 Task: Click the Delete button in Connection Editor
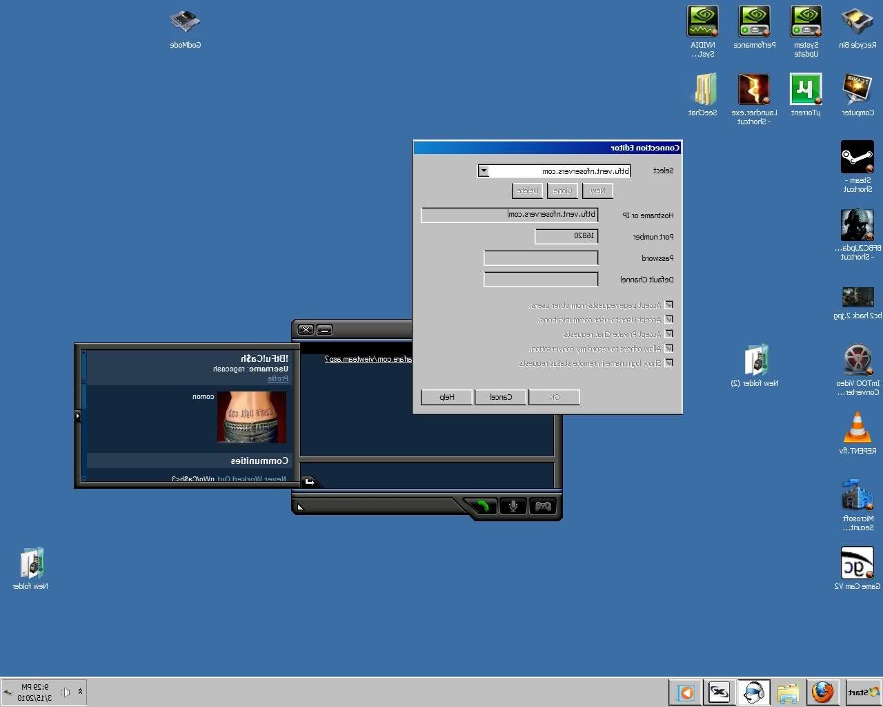click(x=528, y=191)
